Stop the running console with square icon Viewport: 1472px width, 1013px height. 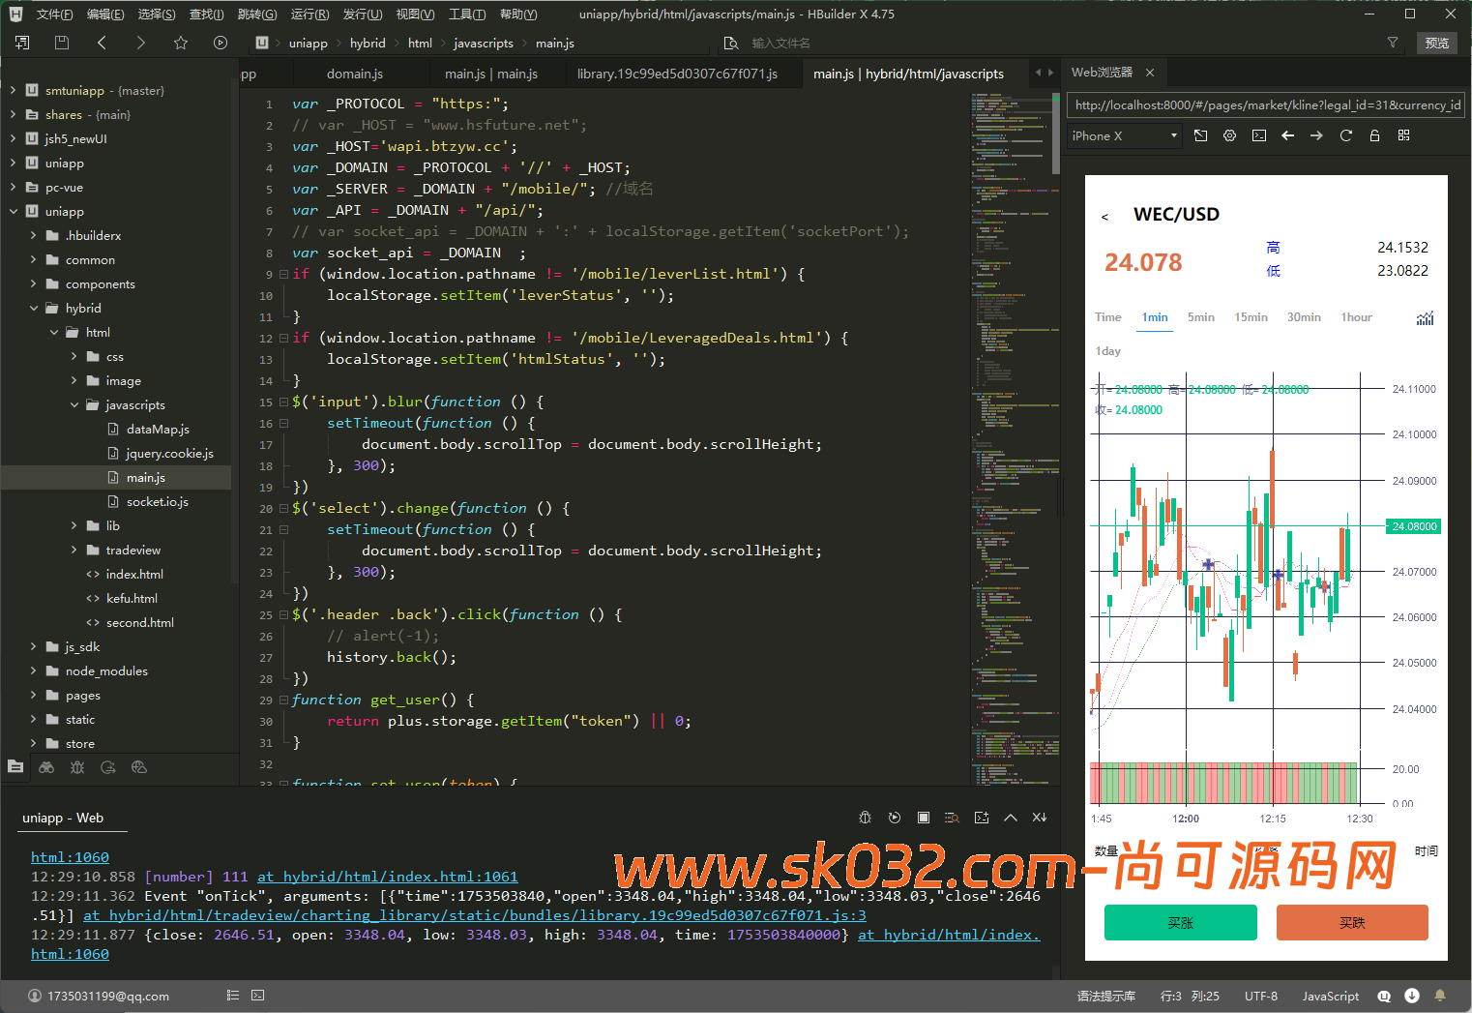pos(924,818)
